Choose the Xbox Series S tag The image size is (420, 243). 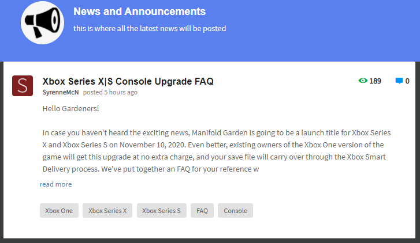[x=162, y=211]
